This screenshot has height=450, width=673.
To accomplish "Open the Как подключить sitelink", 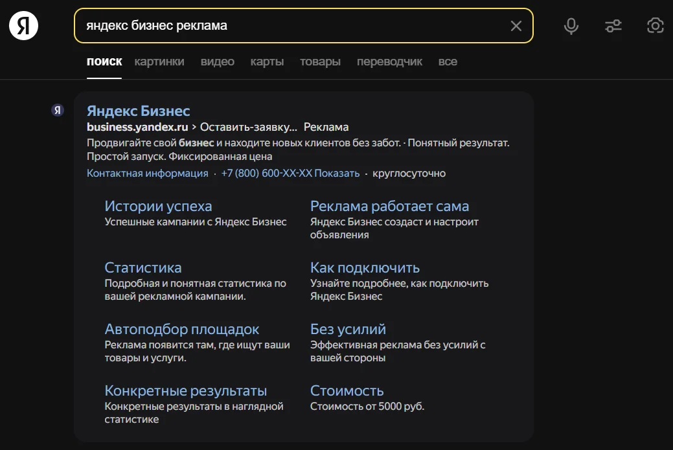I will point(364,267).
